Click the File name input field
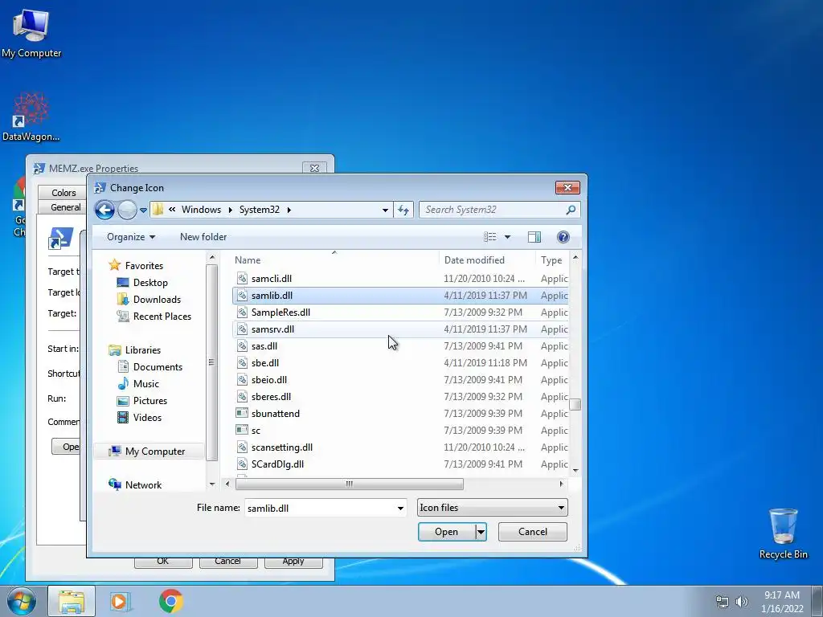Viewport: 823px width, 617px height. pyautogui.click(x=319, y=508)
